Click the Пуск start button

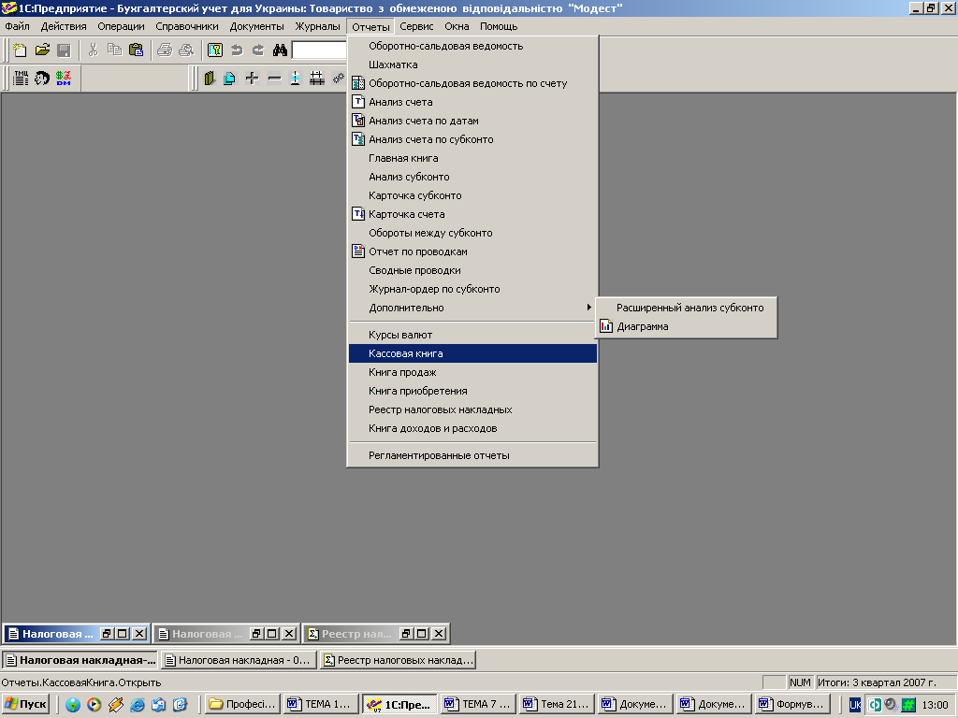point(25,704)
